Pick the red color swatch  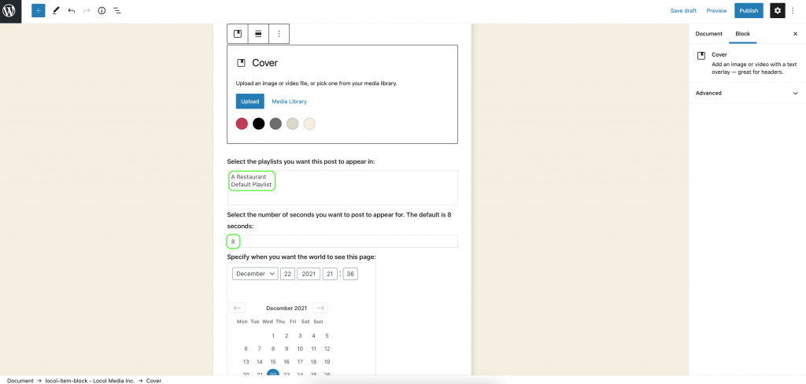click(242, 124)
